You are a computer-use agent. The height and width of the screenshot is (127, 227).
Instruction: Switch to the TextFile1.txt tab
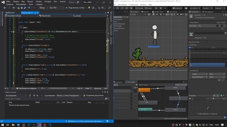(10, 13)
